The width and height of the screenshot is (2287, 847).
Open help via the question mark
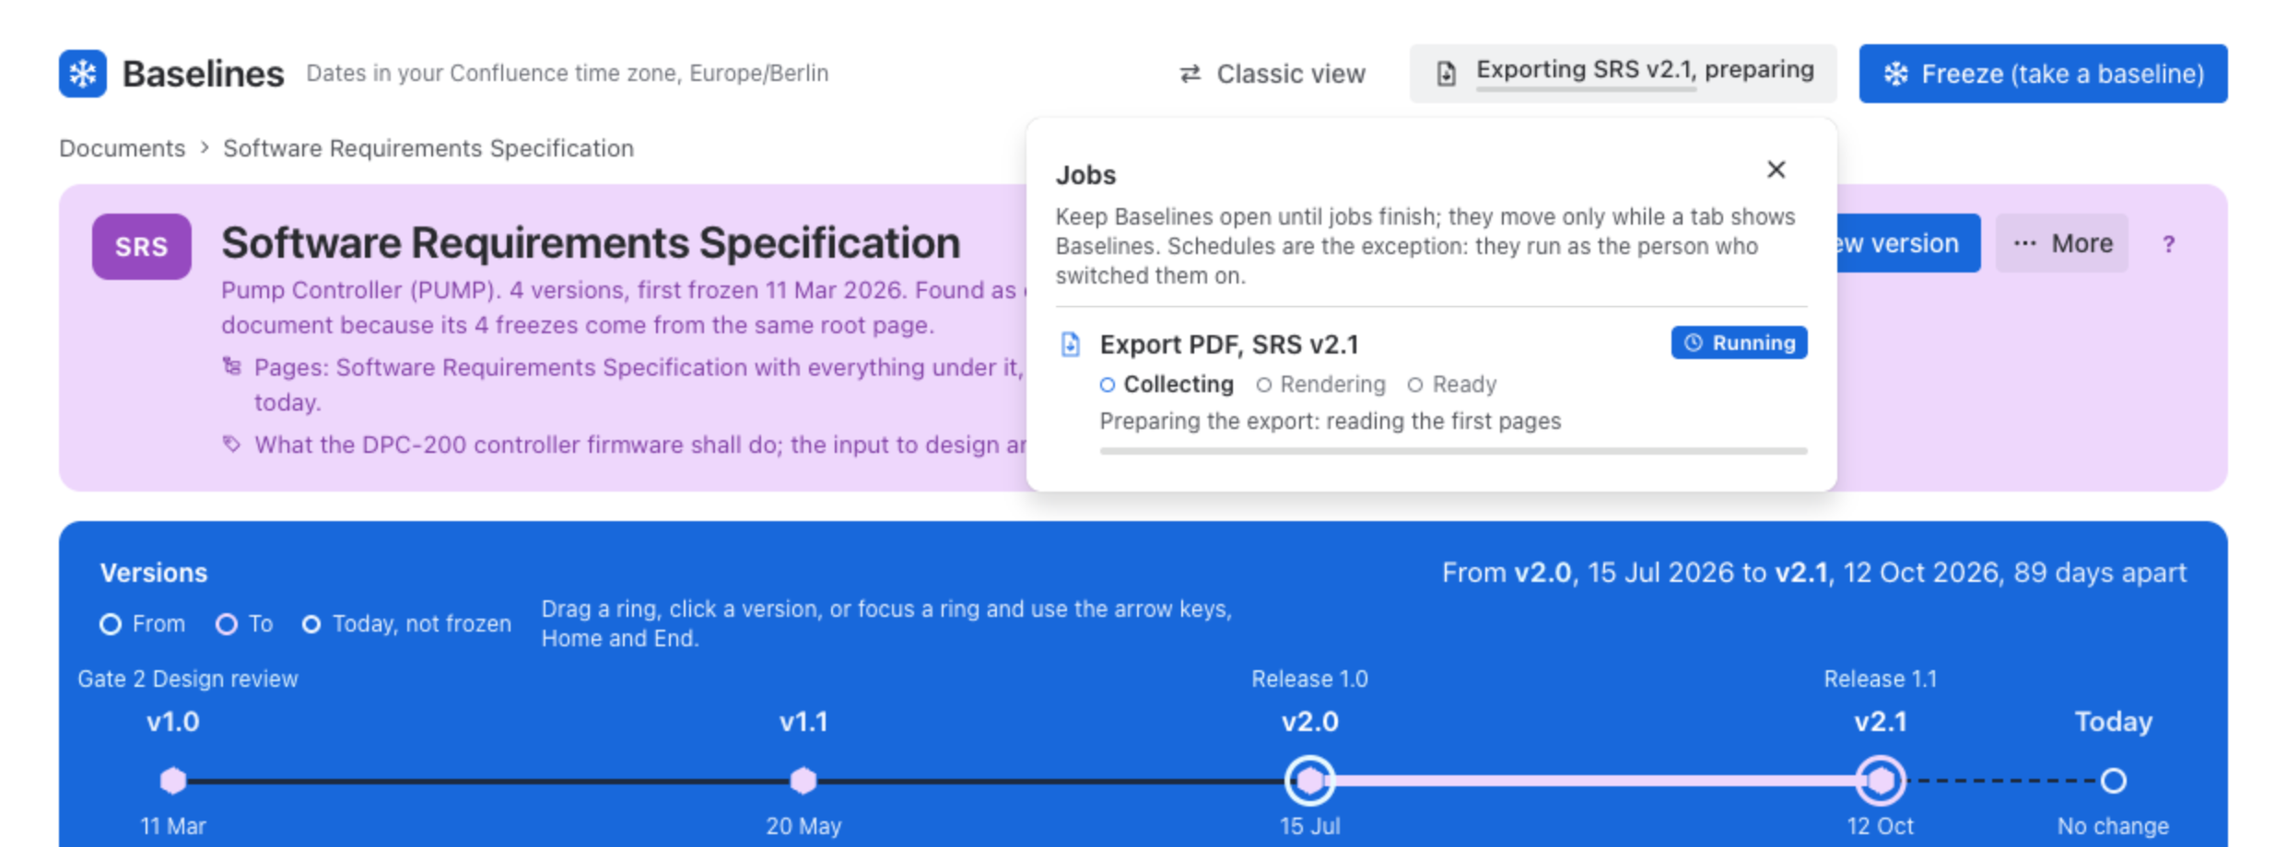(2169, 244)
